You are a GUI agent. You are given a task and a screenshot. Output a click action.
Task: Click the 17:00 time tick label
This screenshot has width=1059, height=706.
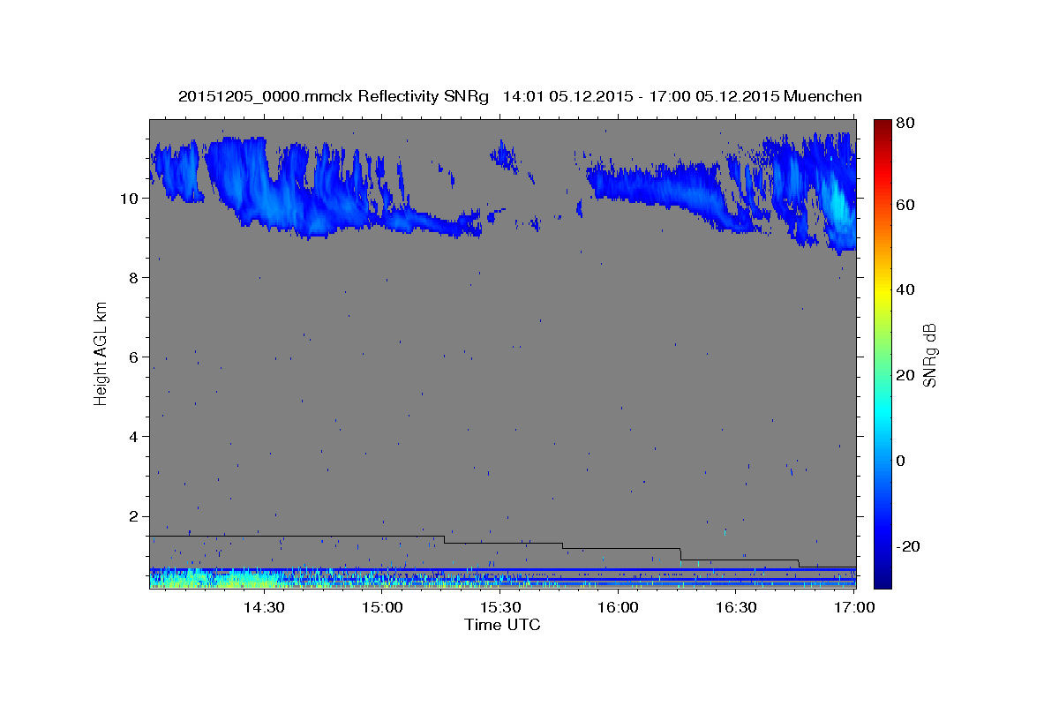point(853,608)
